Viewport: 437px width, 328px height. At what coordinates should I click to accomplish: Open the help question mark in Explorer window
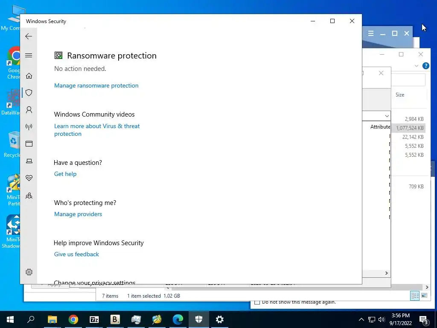(426, 66)
